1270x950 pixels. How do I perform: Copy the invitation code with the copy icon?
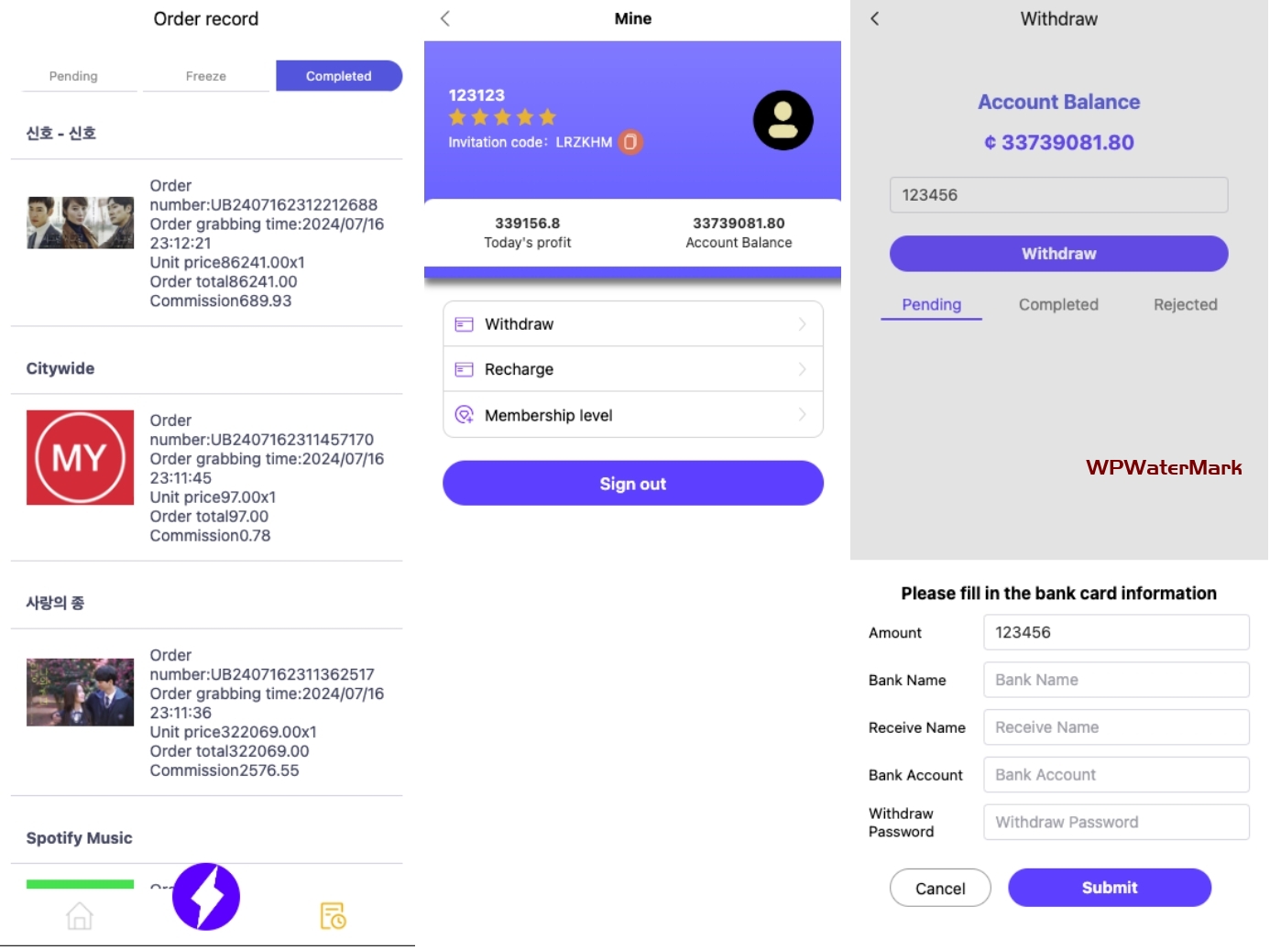pos(630,142)
